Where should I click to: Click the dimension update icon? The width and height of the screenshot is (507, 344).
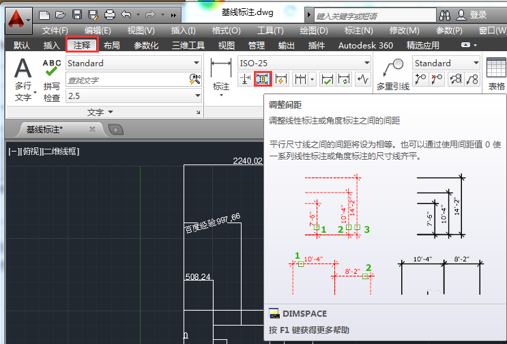344,79
